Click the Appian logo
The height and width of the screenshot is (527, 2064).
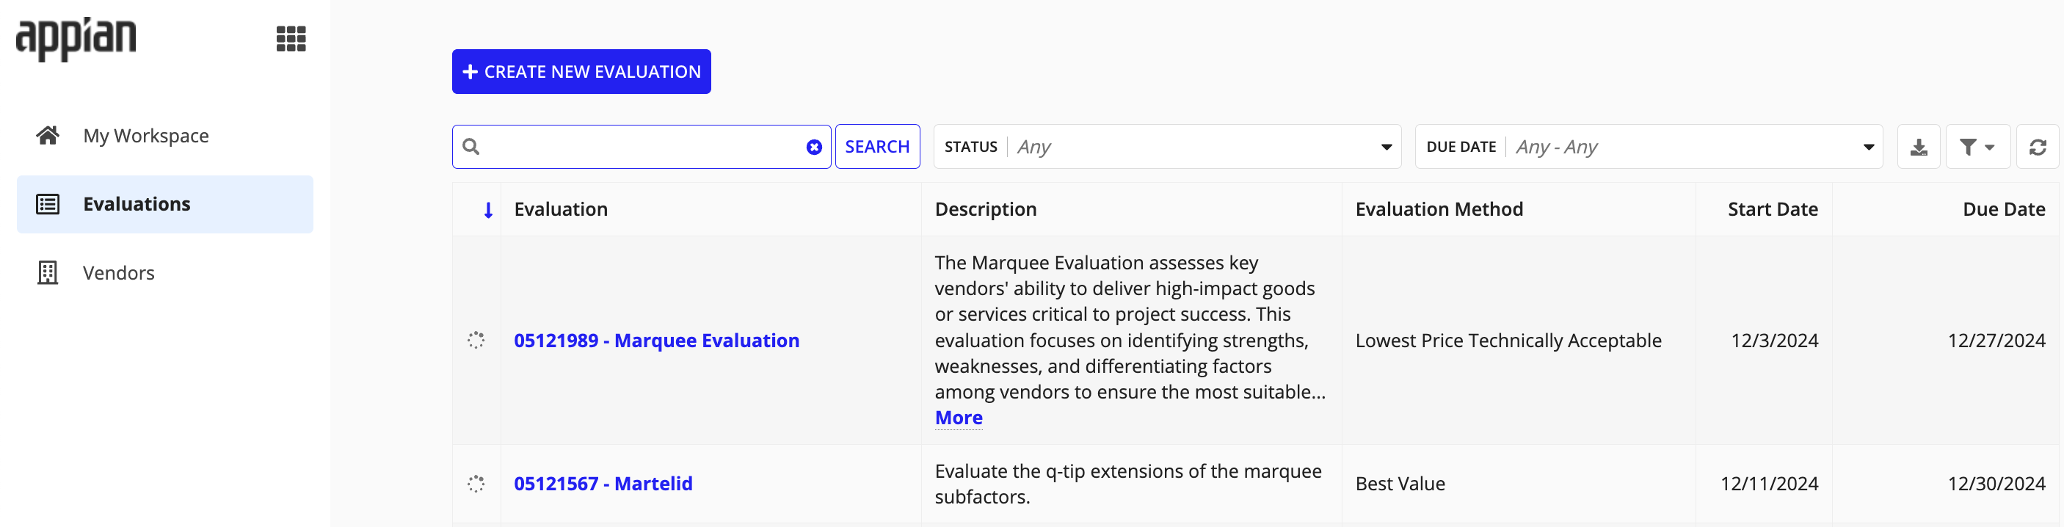tap(76, 38)
